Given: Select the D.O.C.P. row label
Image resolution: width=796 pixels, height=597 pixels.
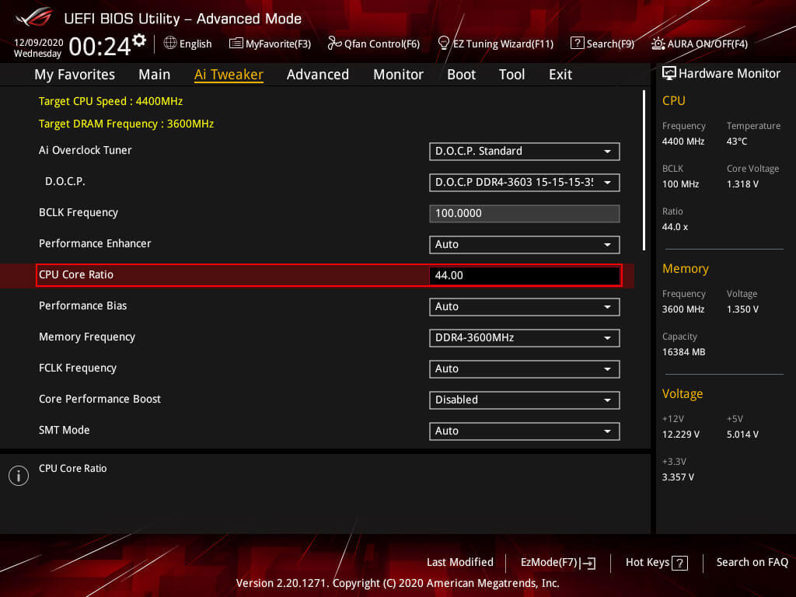Looking at the screenshot, I should click(65, 181).
